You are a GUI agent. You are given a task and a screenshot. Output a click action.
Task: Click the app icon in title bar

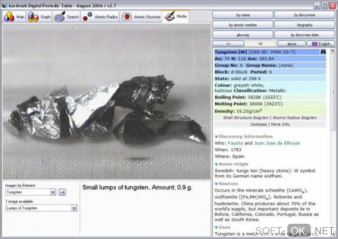click(x=4, y=5)
